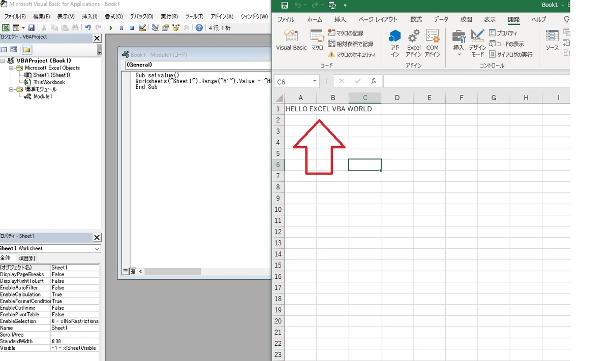This screenshot has width=610, height=361.
Task: Toggle Design Mode icon in the VBA toolbar
Action: pos(142,28)
